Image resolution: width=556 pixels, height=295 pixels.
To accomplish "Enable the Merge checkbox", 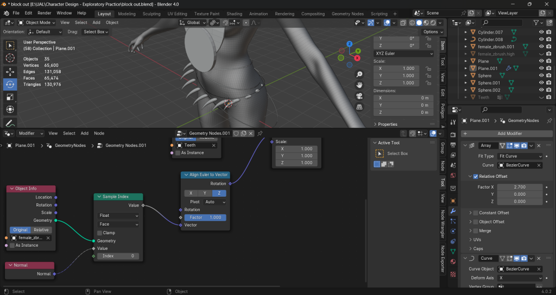I will pos(476,231).
